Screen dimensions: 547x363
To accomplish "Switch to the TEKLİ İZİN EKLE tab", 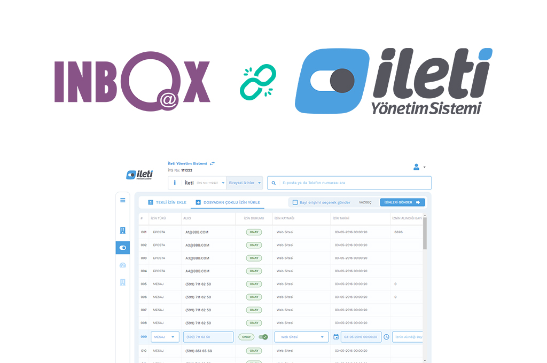I will point(167,202).
